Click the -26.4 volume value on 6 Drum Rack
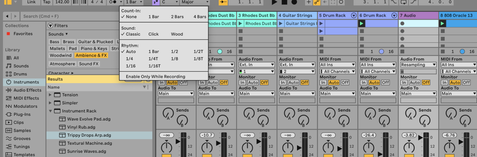Viewport: 477px width, 157px height. (368, 135)
